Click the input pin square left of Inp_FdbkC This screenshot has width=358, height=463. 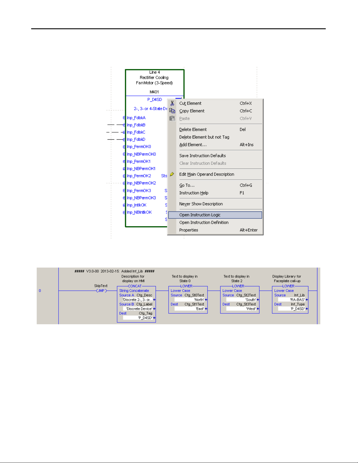click(124, 132)
